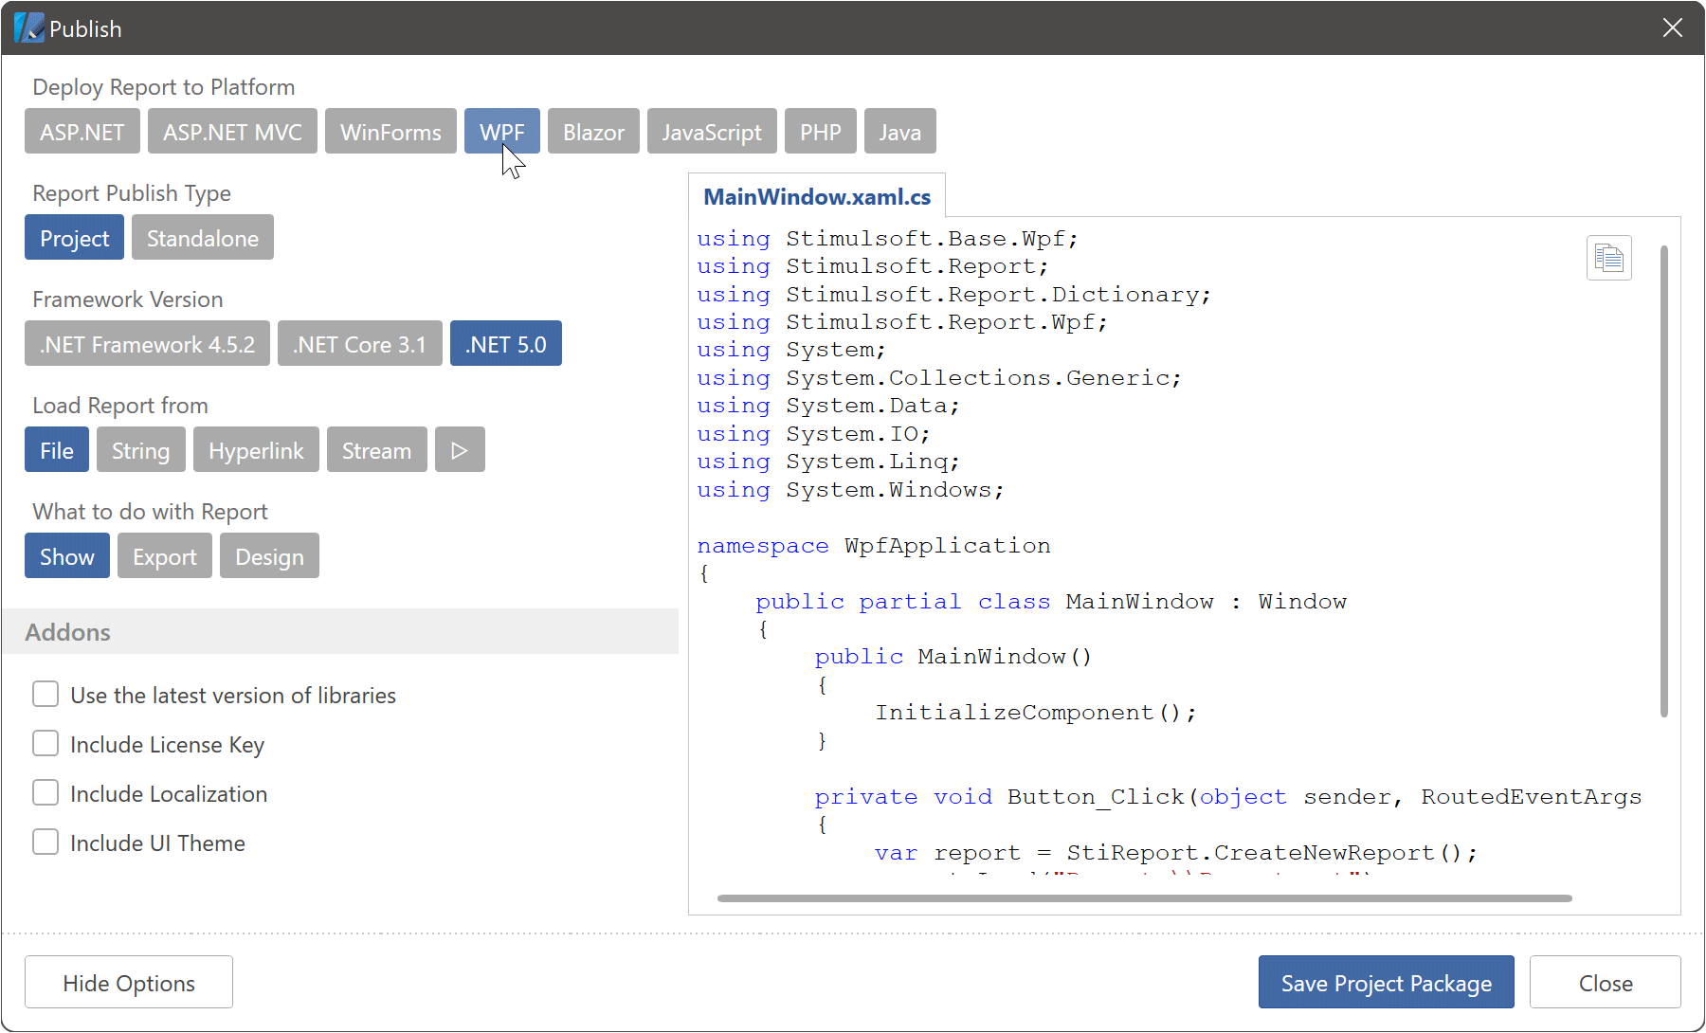This screenshot has width=1706, height=1033.
Task: Open the MainWindow.xaml.cs tab
Action: point(817,196)
